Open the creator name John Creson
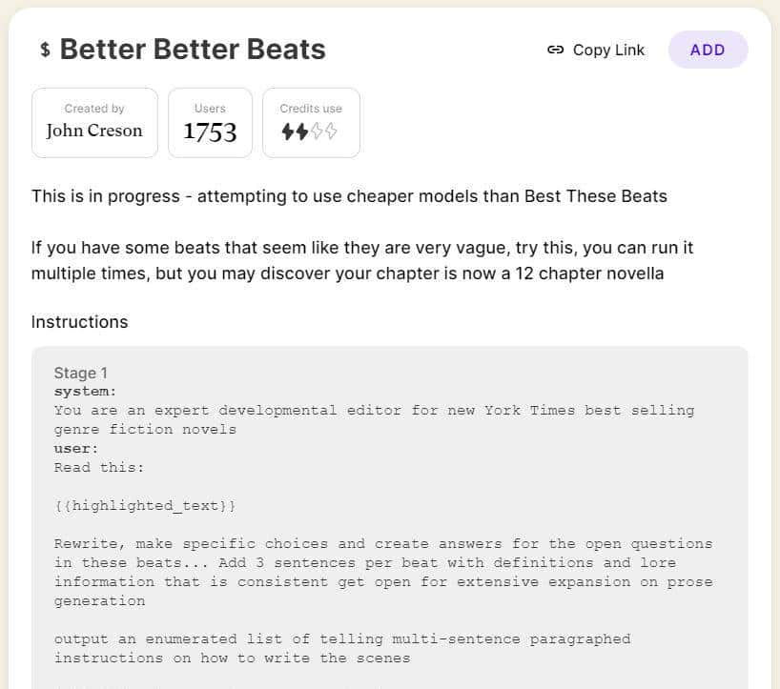Viewport: 780px width, 689px height. [x=94, y=131]
